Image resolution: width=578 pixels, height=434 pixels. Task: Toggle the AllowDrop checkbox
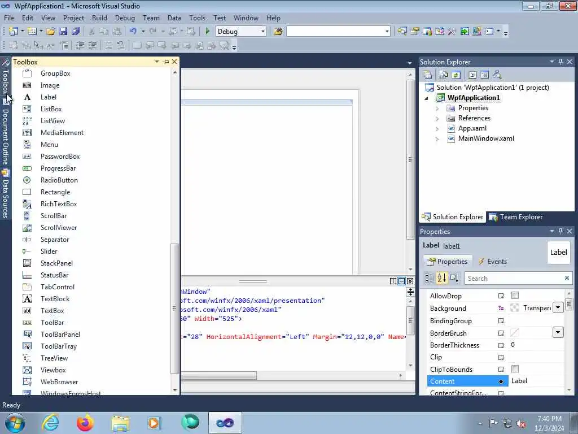pos(515,295)
